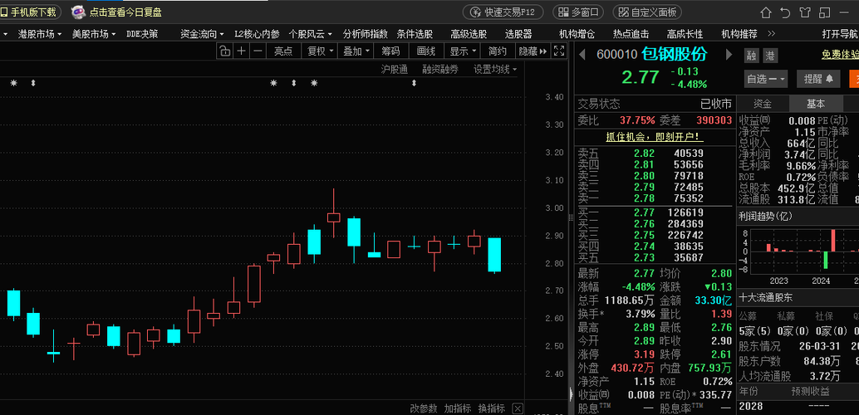859x415 pixels.
Task: Open the 自选 watchlist dropdown
Action: tap(765, 79)
